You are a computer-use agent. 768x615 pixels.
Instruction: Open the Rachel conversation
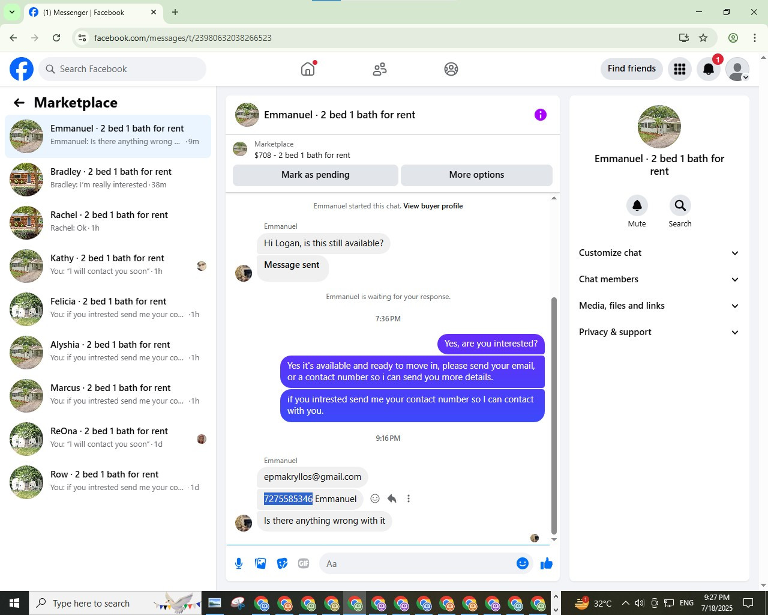[x=108, y=223]
